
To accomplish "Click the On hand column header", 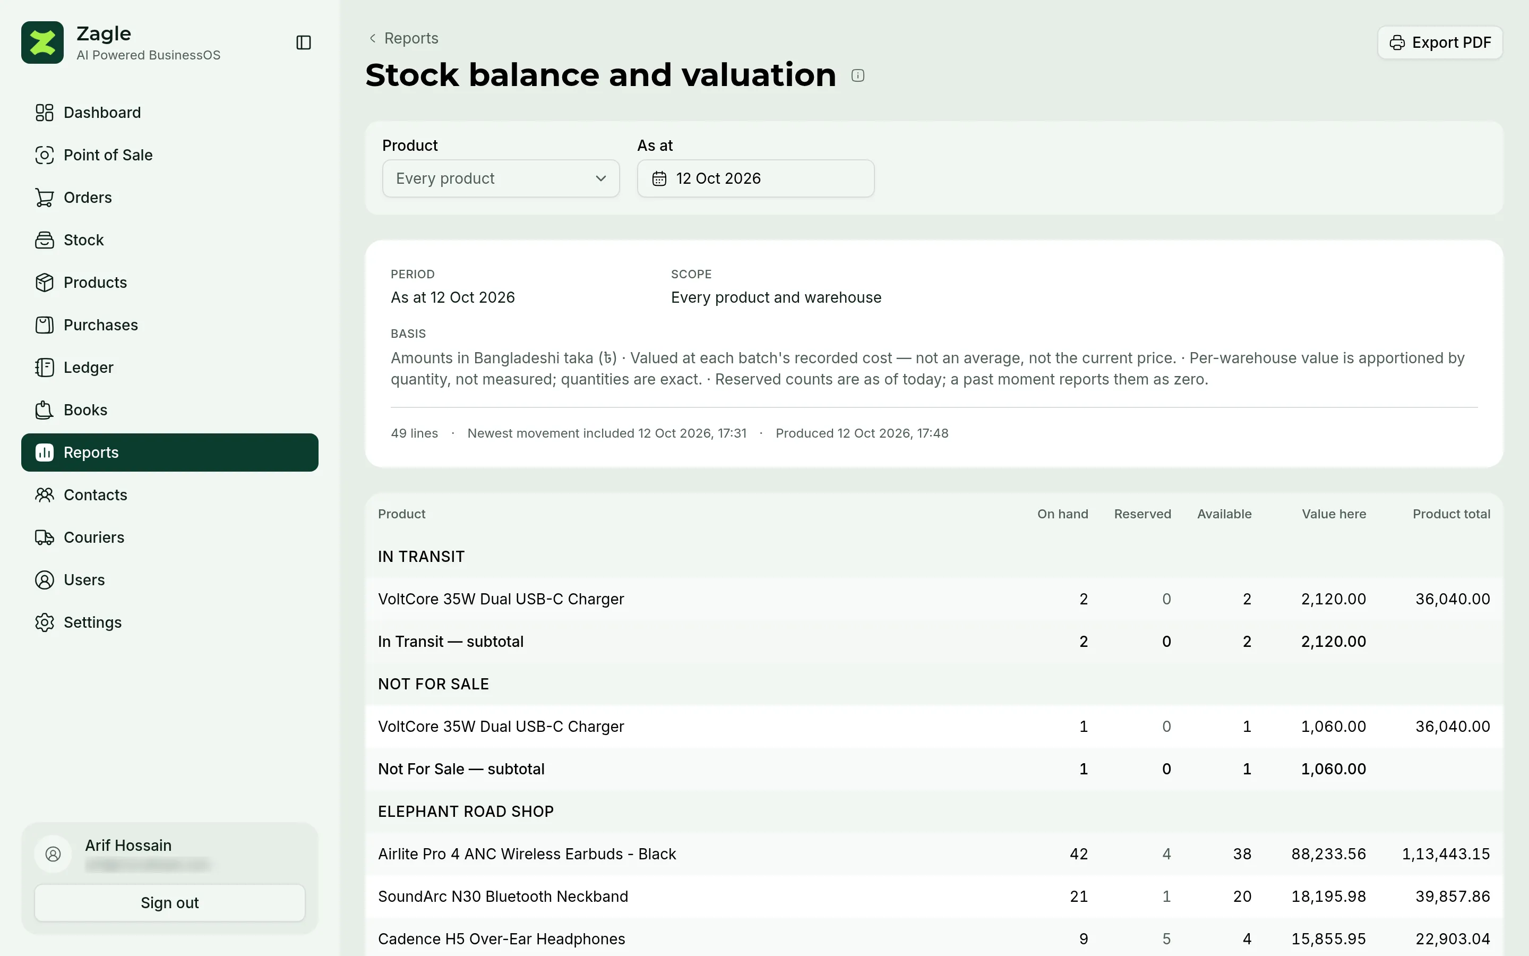I will coord(1063,514).
